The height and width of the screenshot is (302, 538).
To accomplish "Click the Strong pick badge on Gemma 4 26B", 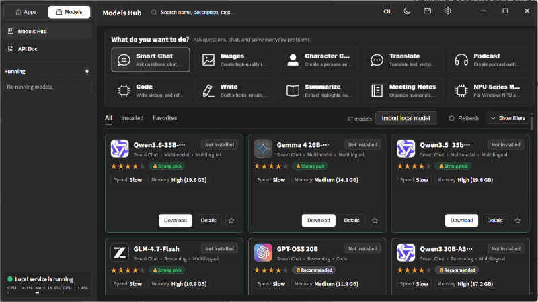I will (310, 166).
